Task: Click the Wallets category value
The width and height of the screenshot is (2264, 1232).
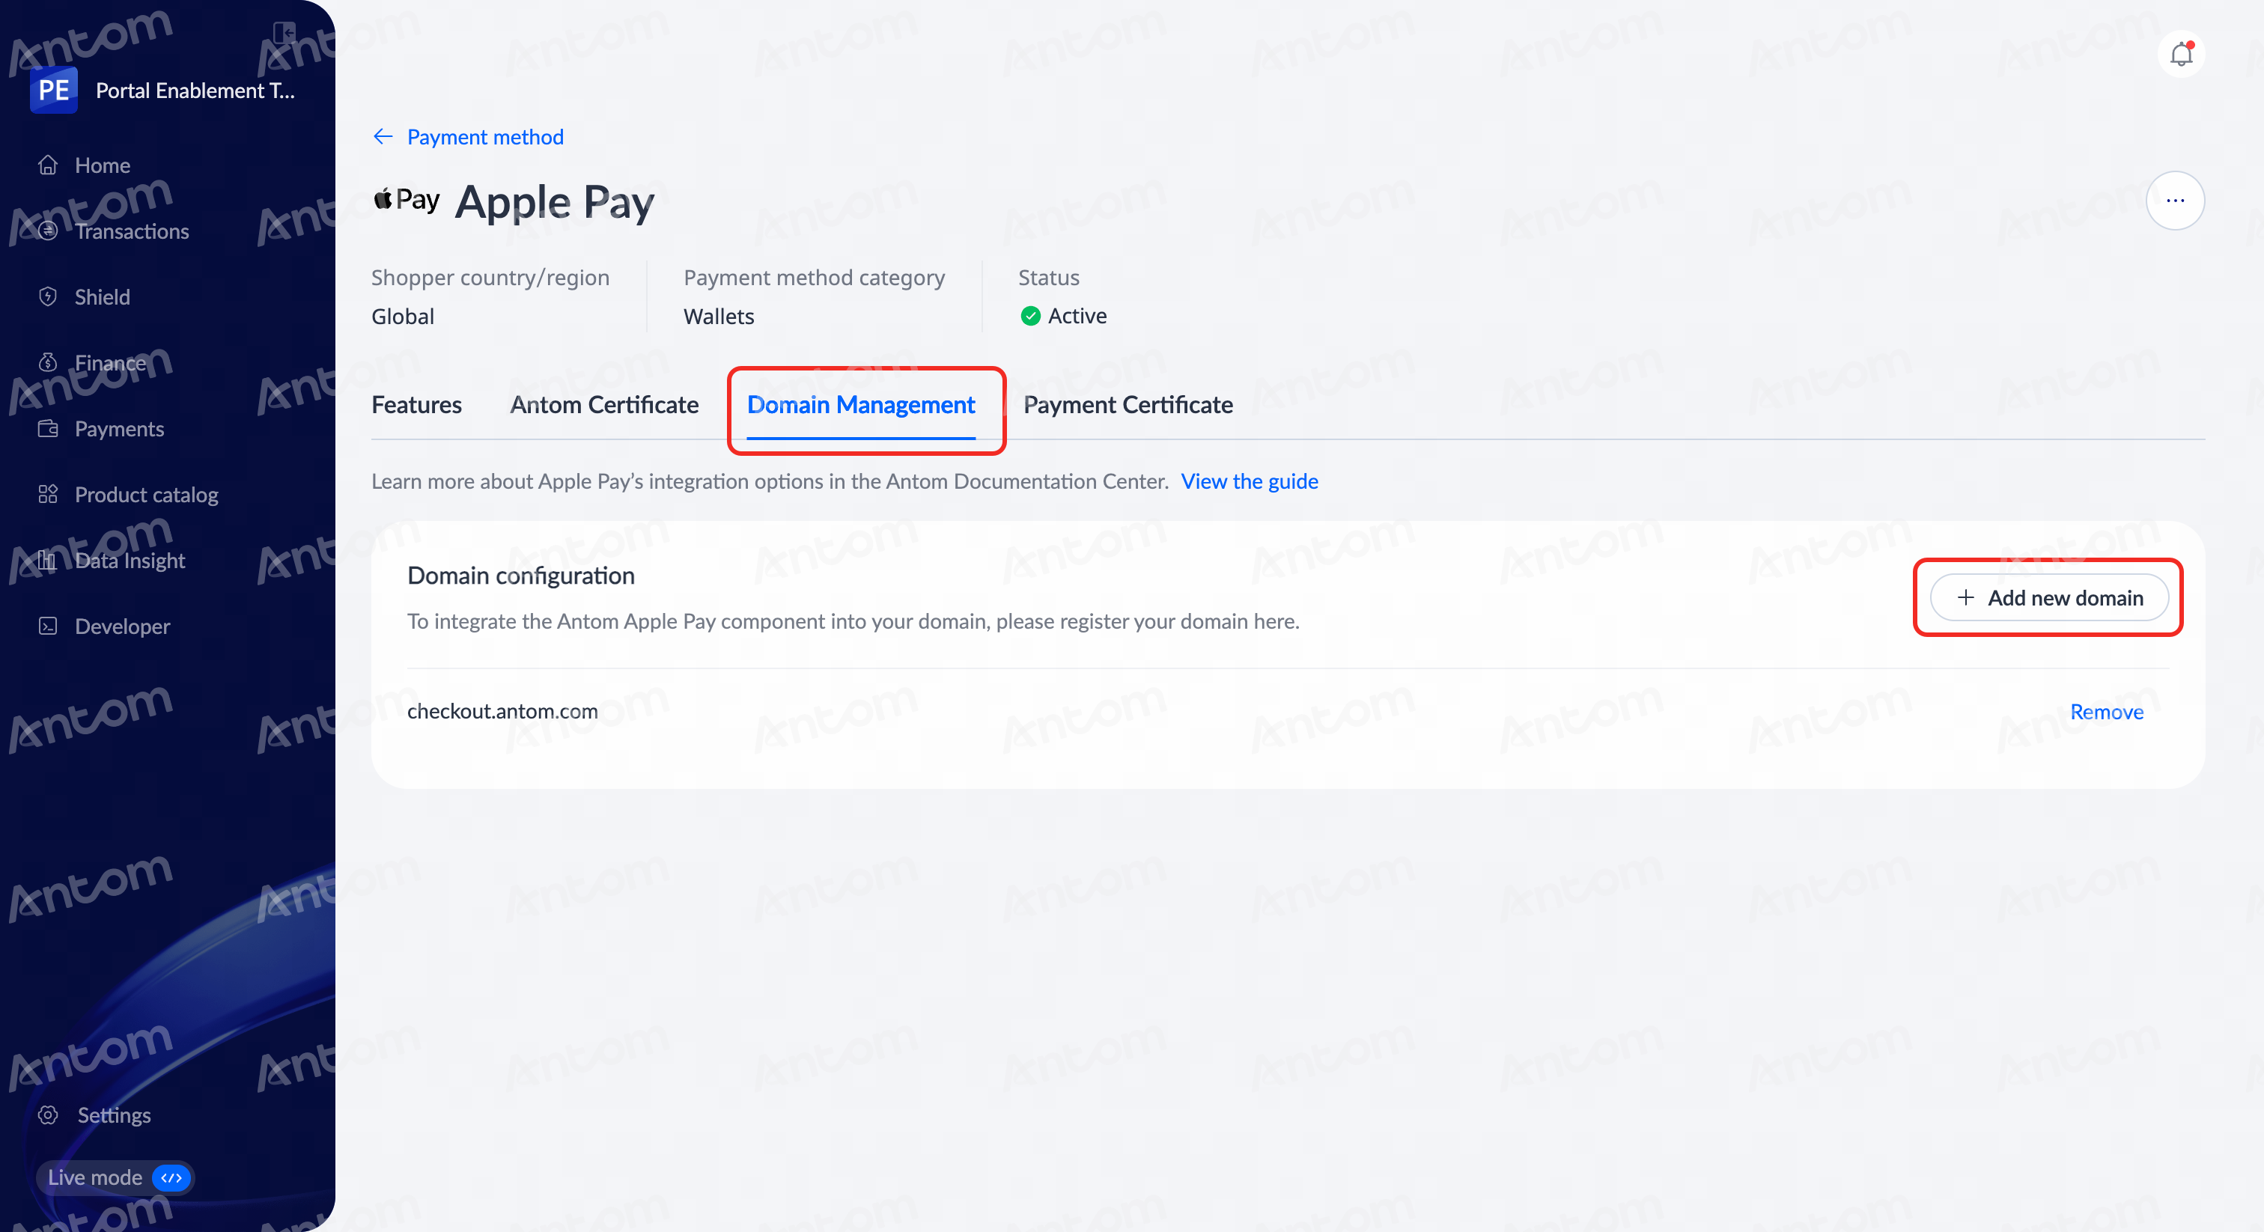Action: tap(719, 317)
